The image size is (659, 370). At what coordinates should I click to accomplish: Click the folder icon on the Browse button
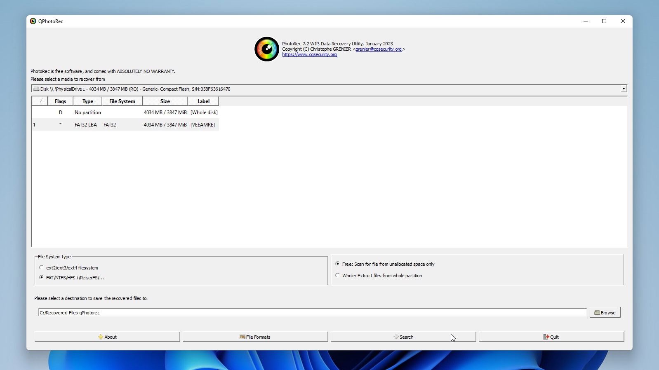(x=597, y=313)
